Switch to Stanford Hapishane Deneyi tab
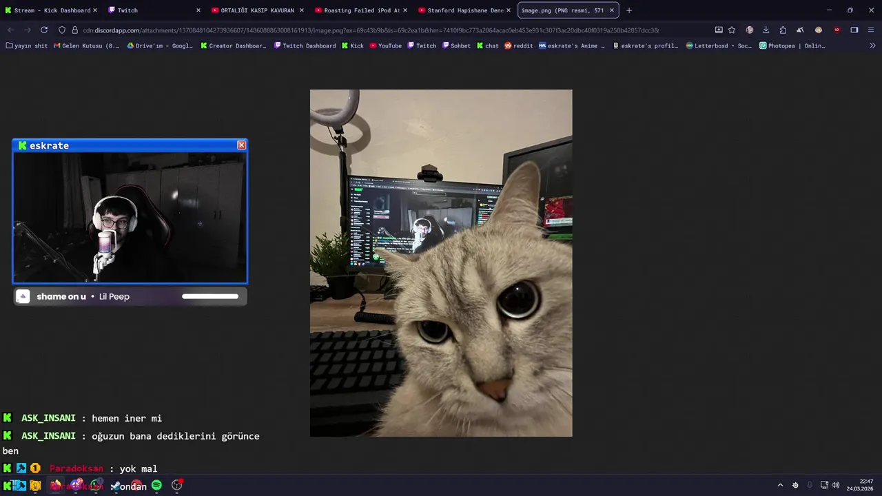882x496 pixels. 464,10
